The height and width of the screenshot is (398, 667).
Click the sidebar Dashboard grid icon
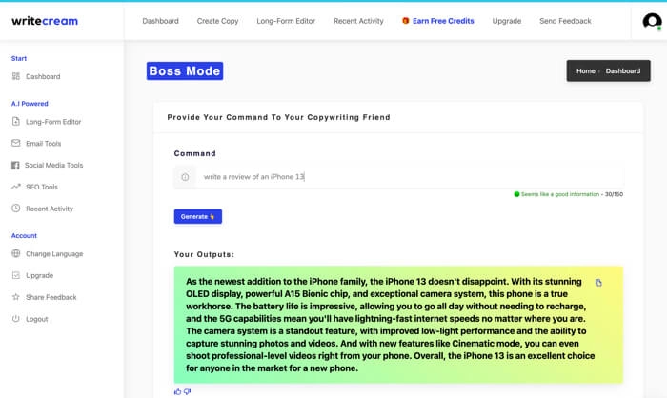tap(16, 76)
